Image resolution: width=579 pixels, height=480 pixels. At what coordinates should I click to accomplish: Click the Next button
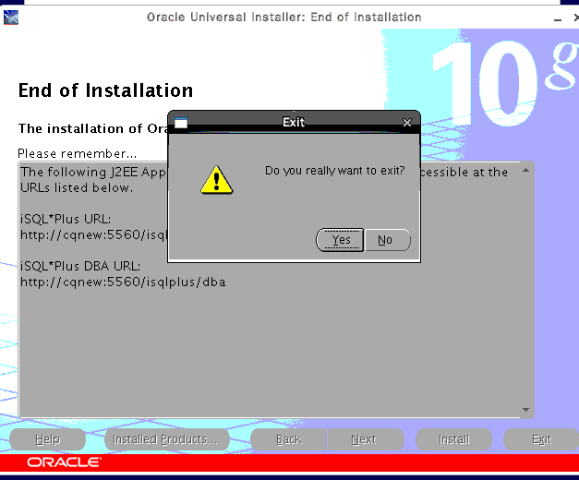click(x=364, y=439)
